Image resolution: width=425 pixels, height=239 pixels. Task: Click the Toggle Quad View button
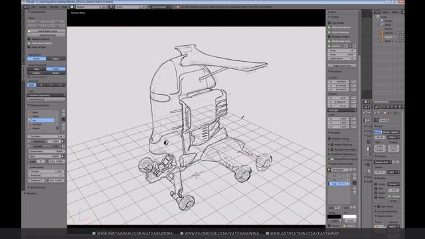342,66
